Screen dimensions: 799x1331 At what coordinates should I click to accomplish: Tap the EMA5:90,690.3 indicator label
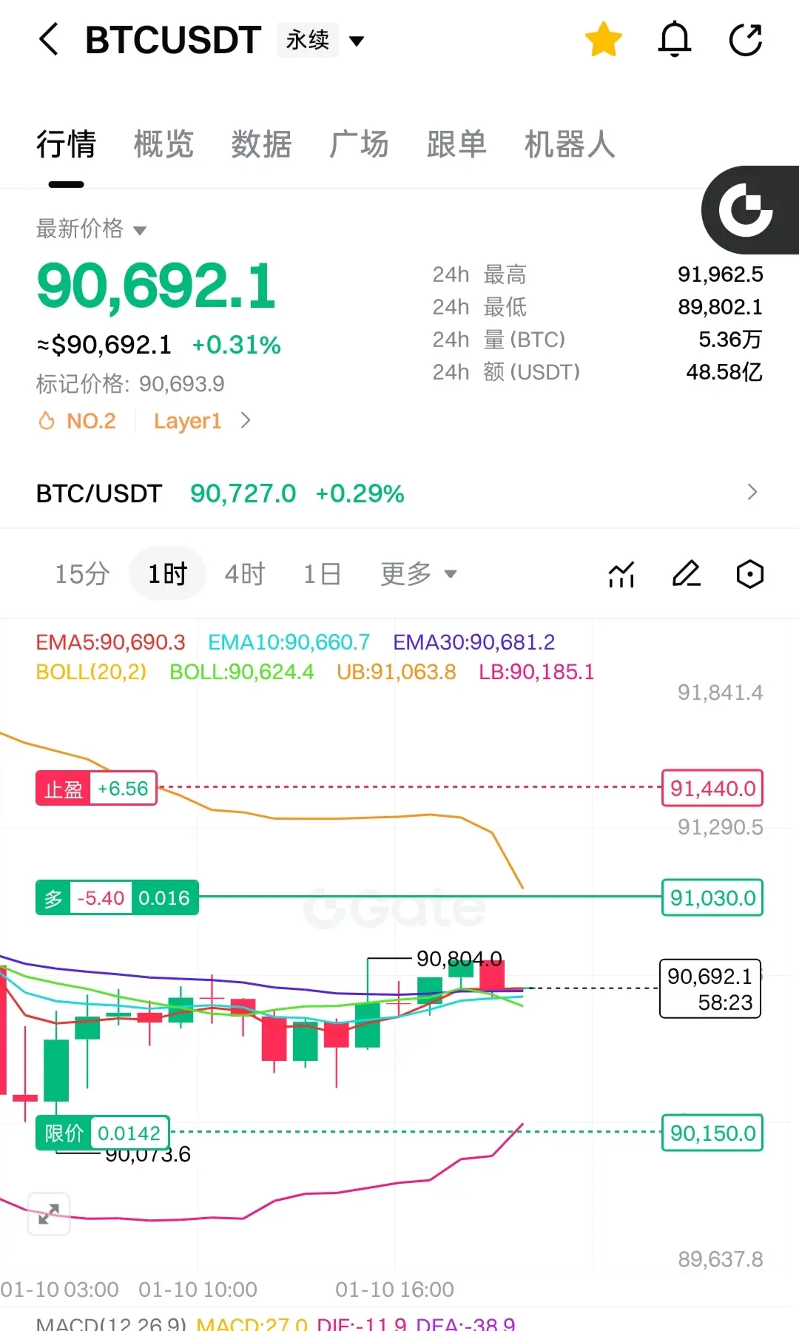coord(110,642)
